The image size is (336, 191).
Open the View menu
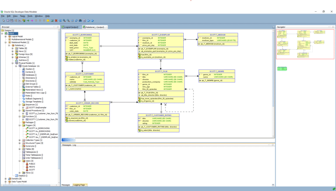pyautogui.click(x=15, y=16)
